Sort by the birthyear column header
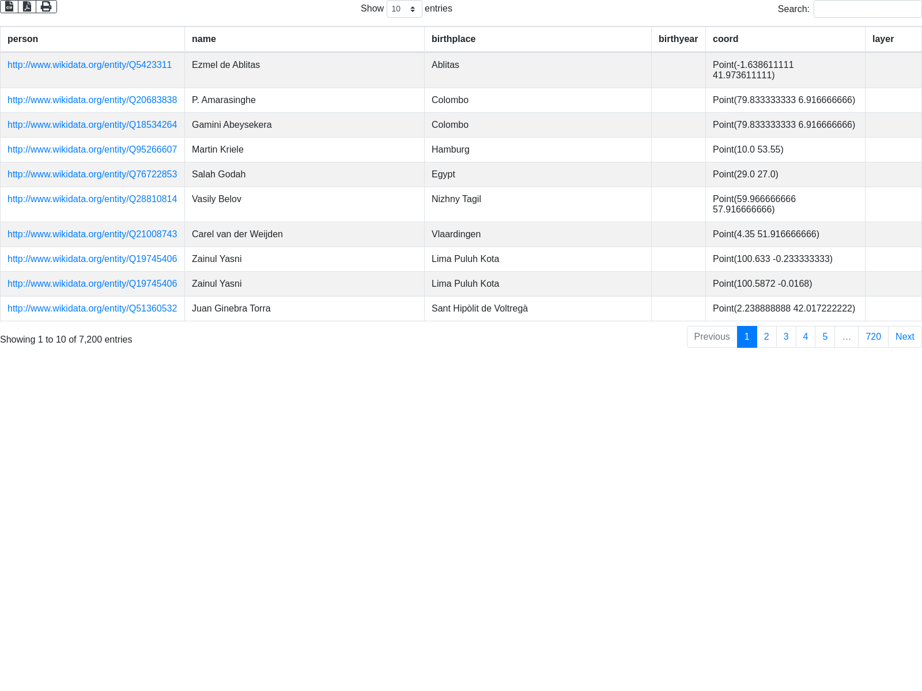Image resolution: width=922 pixels, height=691 pixels. click(x=678, y=39)
